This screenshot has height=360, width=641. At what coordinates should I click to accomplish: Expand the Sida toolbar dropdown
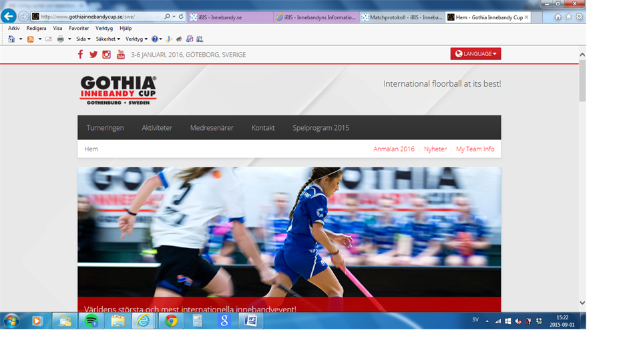[83, 39]
